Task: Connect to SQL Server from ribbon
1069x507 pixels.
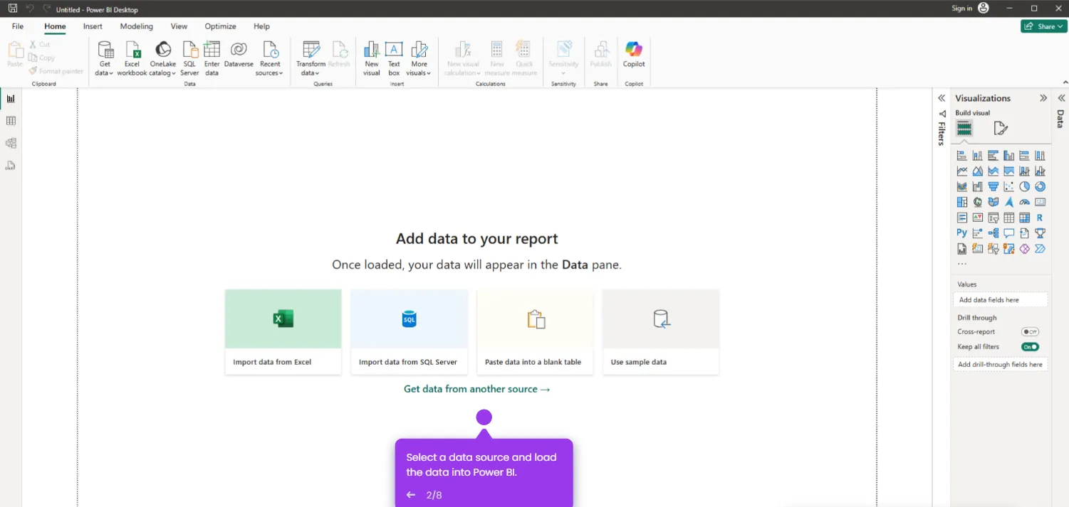Action: pos(189,58)
